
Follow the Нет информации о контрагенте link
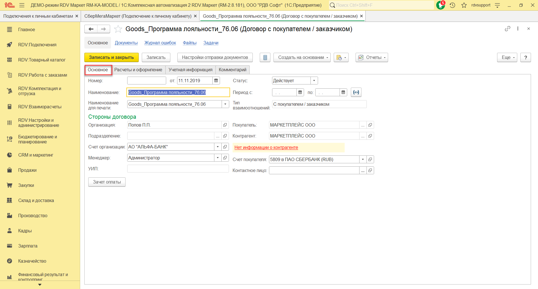[x=266, y=148]
